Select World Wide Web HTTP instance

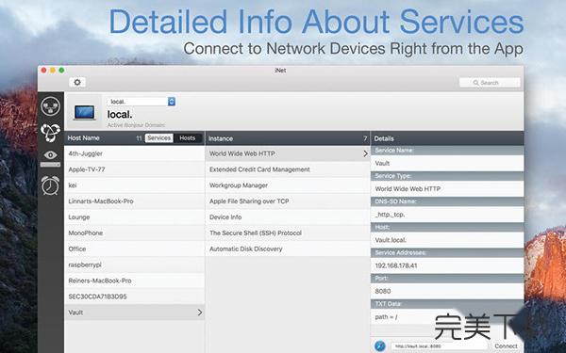(x=288, y=153)
